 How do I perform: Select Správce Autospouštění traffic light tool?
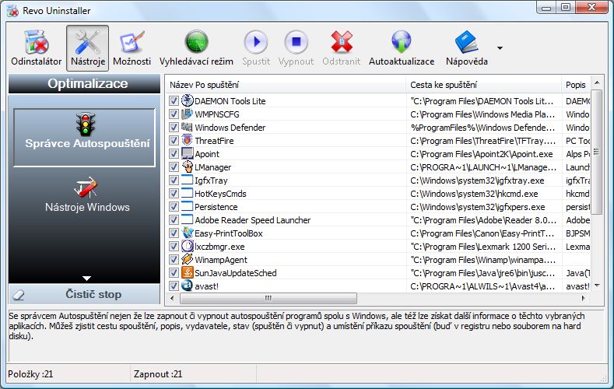pos(84,137)
